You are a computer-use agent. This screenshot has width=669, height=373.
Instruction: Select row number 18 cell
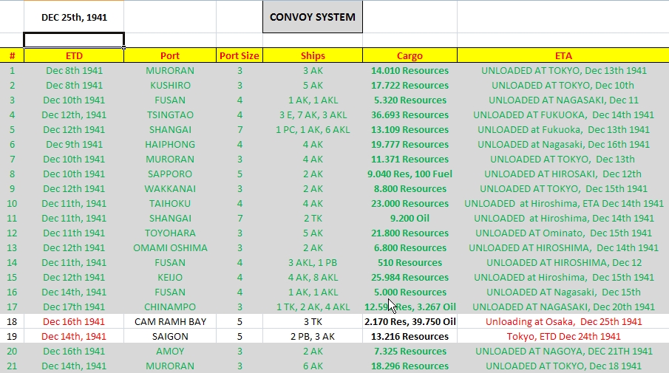click(12, 321)
